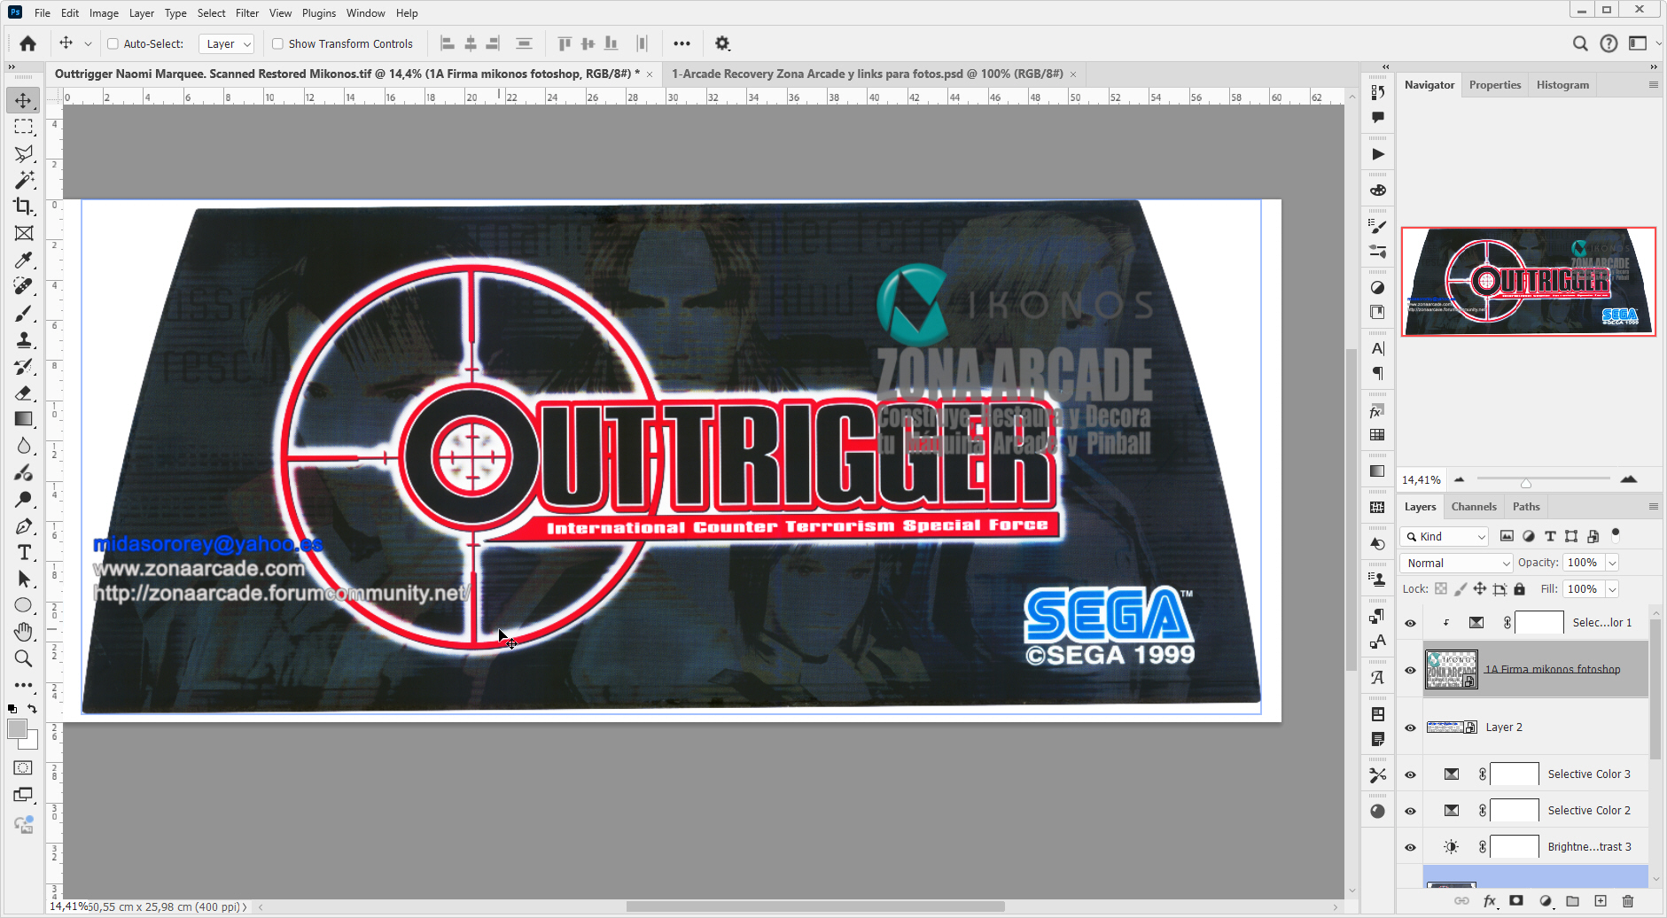1667x918 pixels.
Task: Click navigator zoom-out small mountains button
Action: tap(1460, 479)
